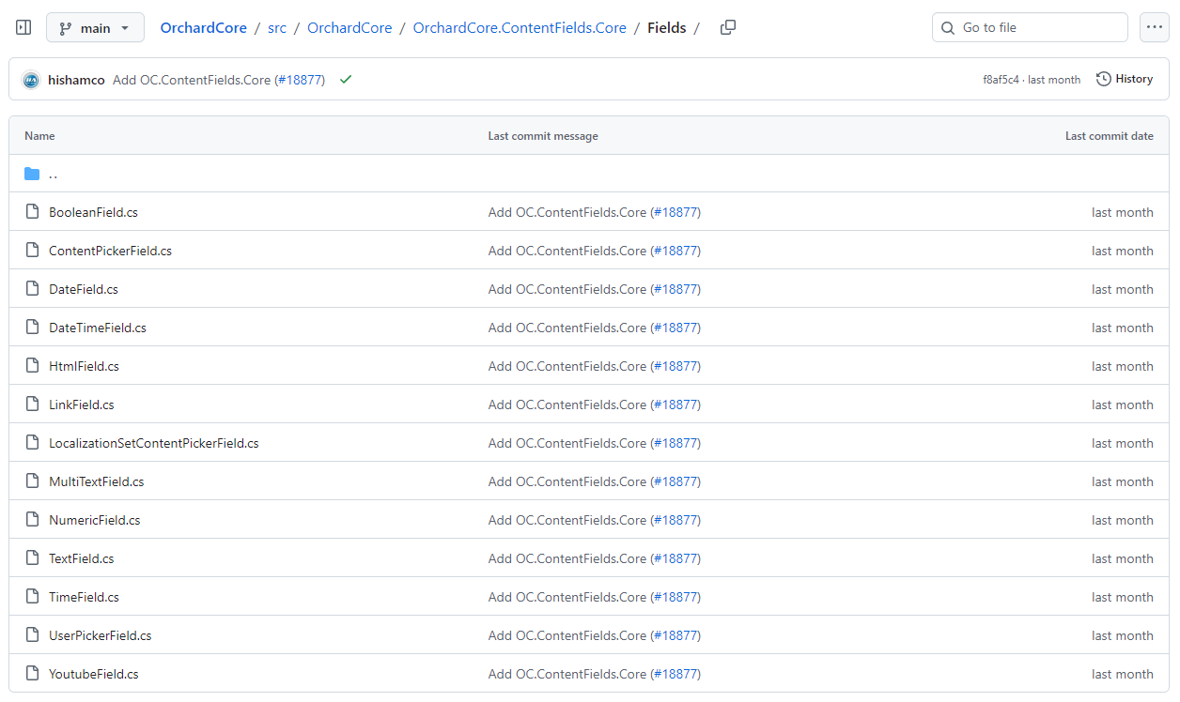The height and width of the screenshot is (702, 1180).
Task: Click hishamco avatar image
Action: tap(31, 80)
